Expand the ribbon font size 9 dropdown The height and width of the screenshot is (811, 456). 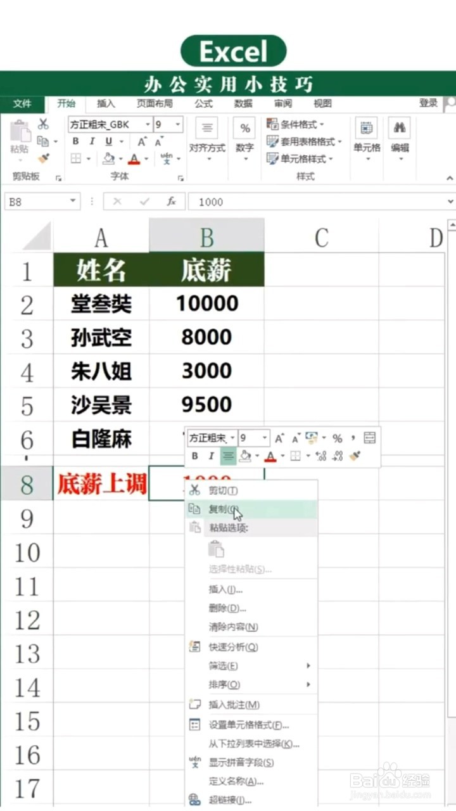(178, 125)
